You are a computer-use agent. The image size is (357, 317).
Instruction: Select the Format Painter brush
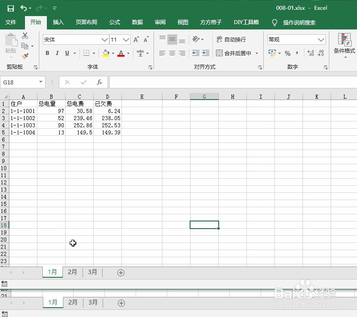point(25,56)
